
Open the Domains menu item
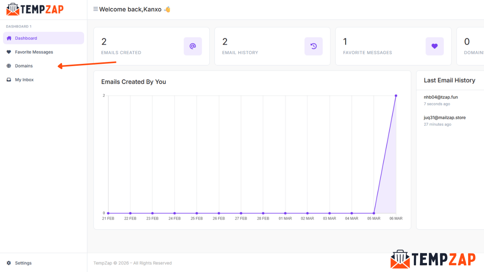click(x=24, y=66)
